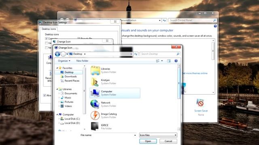Open help in the Personalization window
This screenshot has width=259, height=145.
[x=215, y=26]
